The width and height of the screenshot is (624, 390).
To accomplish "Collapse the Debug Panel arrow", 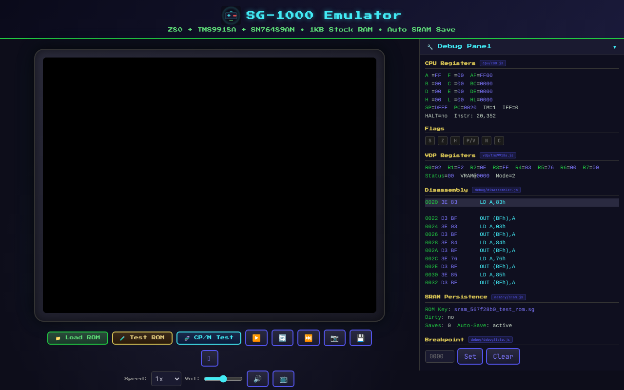I will (615, 47).
